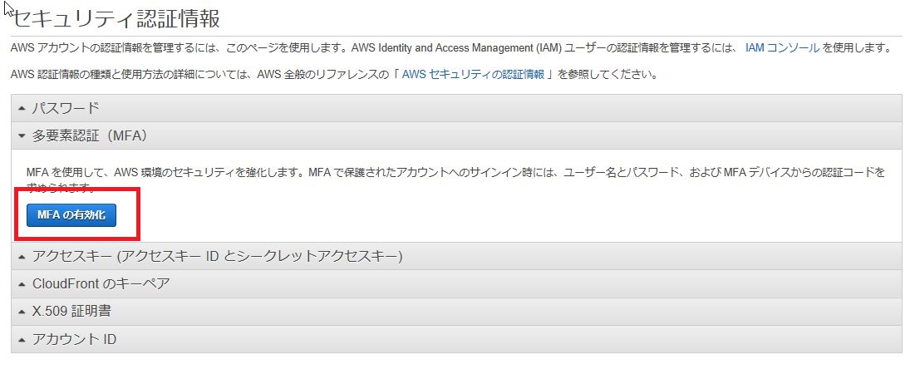Open the AWS セキュリティの認証情報 link

click(473, 74)
